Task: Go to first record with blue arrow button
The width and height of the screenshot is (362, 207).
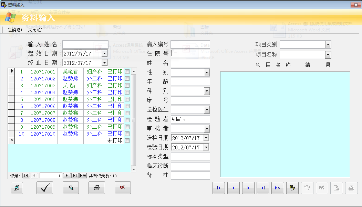Action: 219,188
